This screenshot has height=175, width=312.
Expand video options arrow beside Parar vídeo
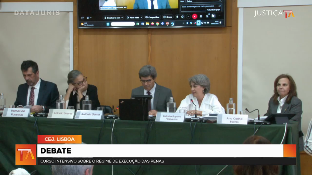point(141,18)
